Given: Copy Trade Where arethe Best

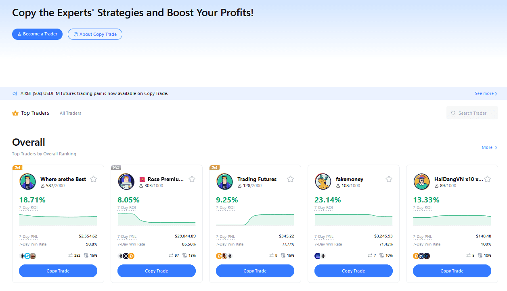Looking at the screenshot, I should (x=58, y=271).
